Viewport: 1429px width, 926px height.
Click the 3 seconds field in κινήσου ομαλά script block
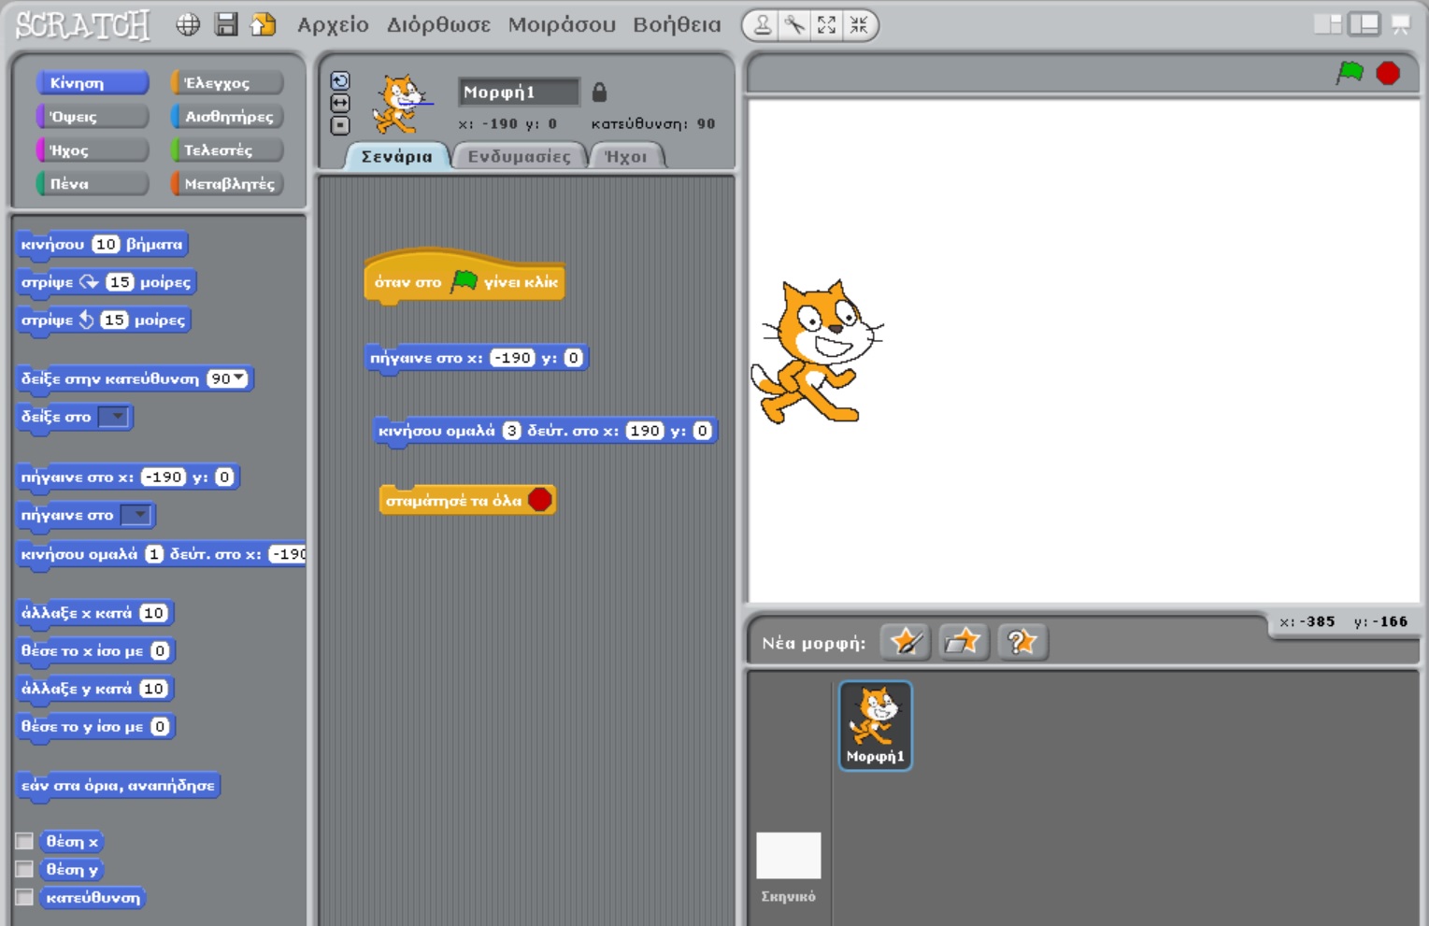pyautogui.click(x=511, y=431)
